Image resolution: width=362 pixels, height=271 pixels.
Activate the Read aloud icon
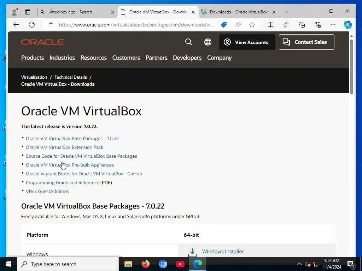(238, 25)
